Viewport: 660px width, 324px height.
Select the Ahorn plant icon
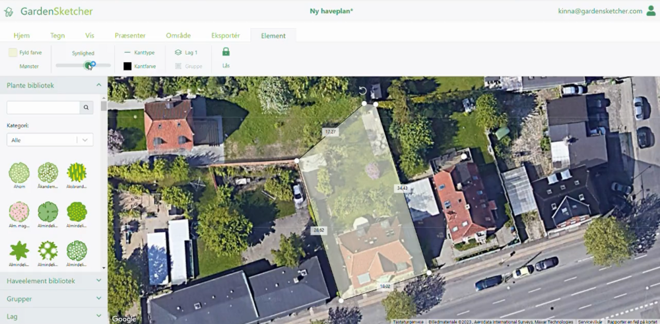[x=19, y=173]
